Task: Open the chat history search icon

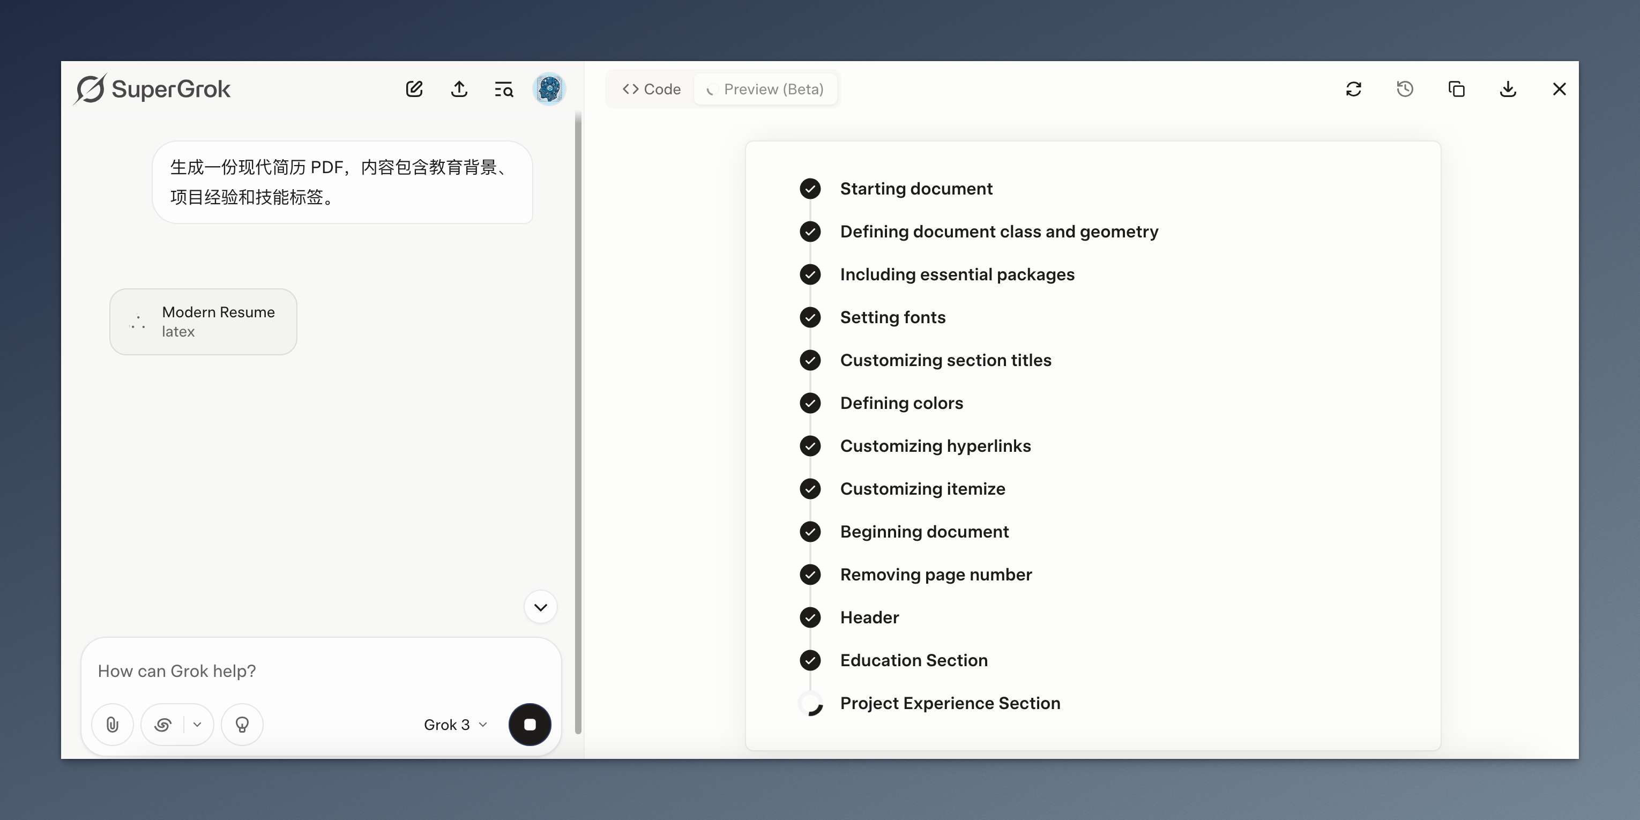Action: coord(504,89)
